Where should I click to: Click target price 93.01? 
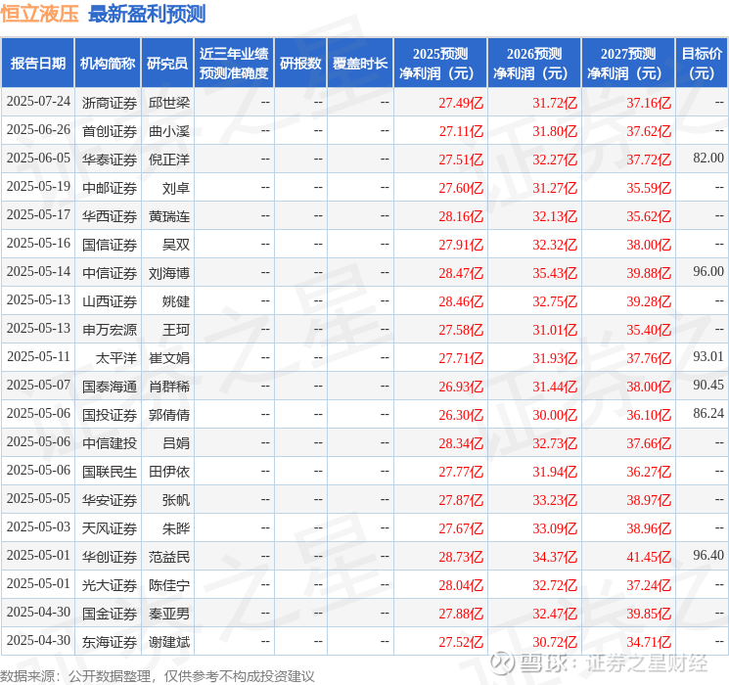point(708,356)
